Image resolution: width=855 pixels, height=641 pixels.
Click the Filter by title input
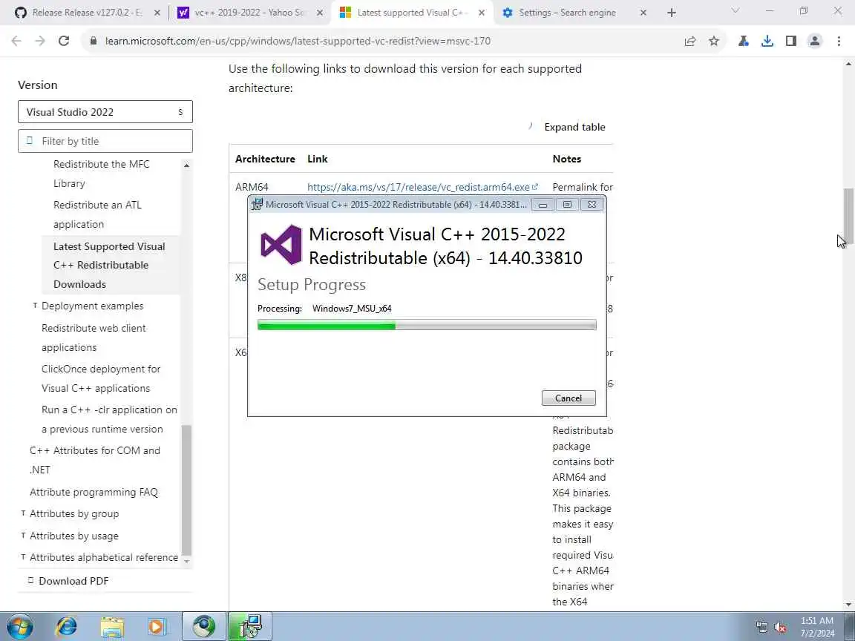pos(105,141)
